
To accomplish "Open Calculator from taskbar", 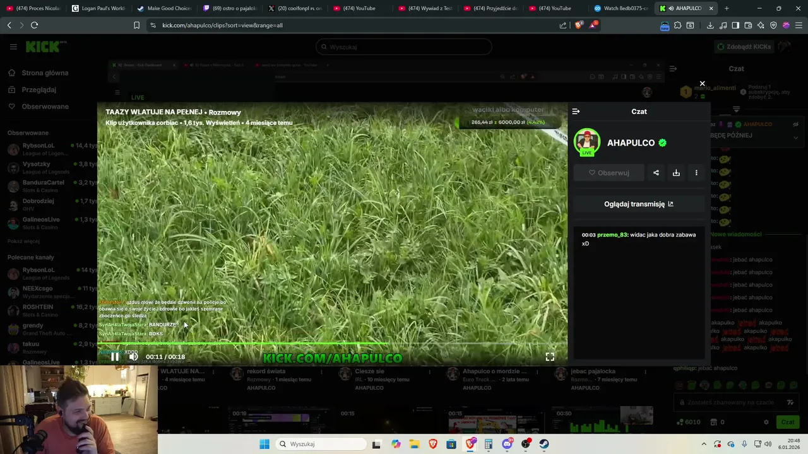I will tap(489, 444).
